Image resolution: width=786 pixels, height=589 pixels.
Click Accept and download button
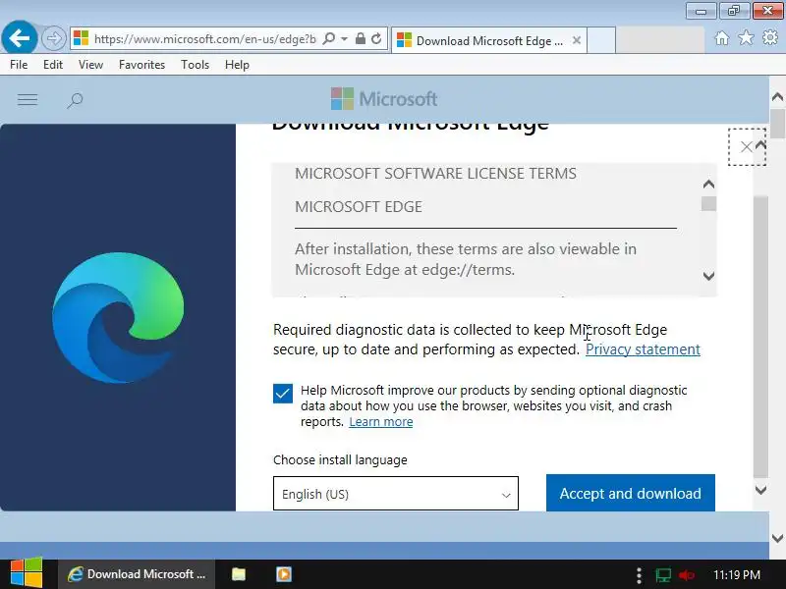coord(630,494)
